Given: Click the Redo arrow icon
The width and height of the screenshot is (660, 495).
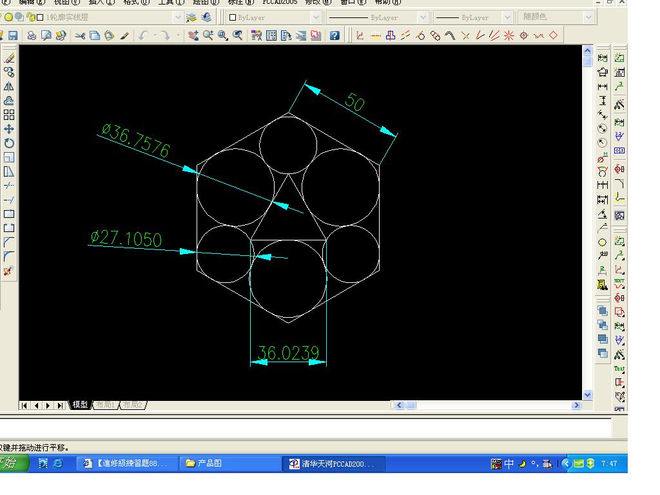Looking at the screenshot, I should click(166, 36).
